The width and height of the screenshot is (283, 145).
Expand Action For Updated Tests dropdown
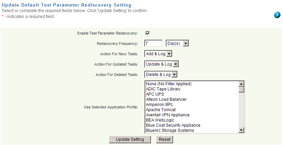click(162, 64)
